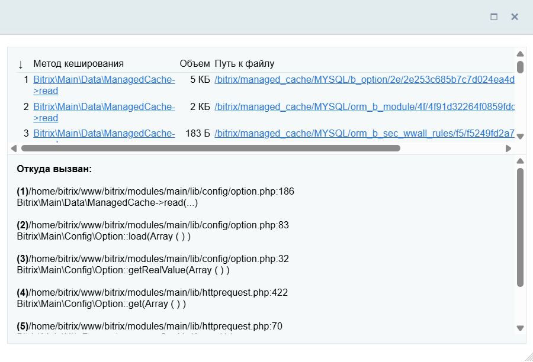533x362 pixels.
Task: Sort by the 'Объем' column header
Action: coord(194,64)
